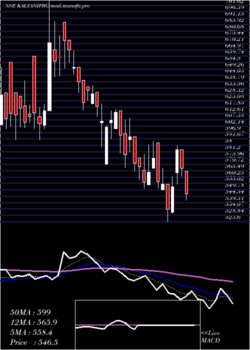Image resolution: width=250 pixels, height=350 pixels.
Task: Click the 649.26 price axis label
Action: point(235,64)
